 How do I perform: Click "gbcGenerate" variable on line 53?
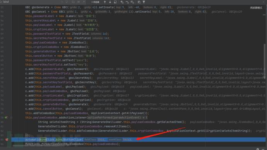(41, 7)
